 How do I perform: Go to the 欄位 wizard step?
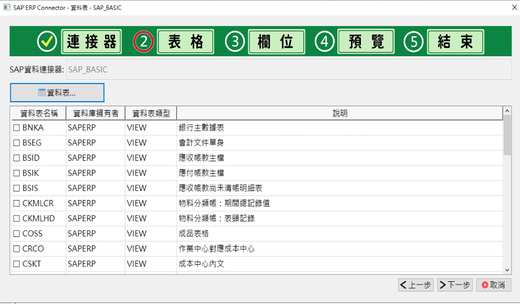coord(276,41)
